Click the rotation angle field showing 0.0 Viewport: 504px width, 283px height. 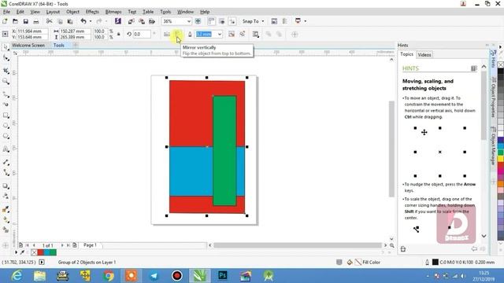[142, 34]
